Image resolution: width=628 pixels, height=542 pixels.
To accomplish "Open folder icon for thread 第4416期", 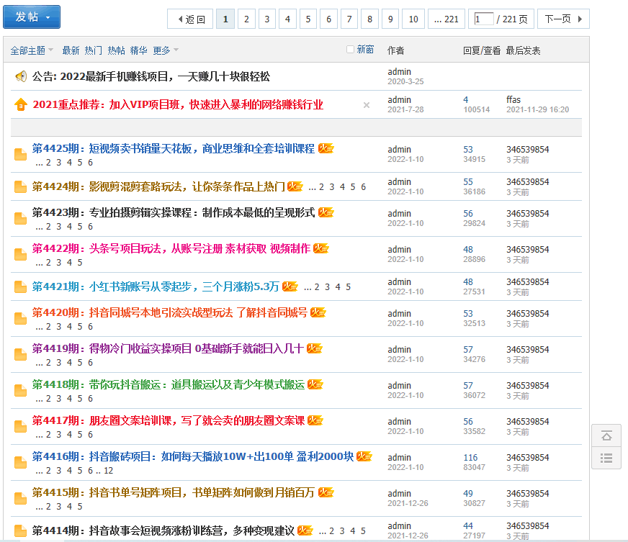I will click(20, 463).
